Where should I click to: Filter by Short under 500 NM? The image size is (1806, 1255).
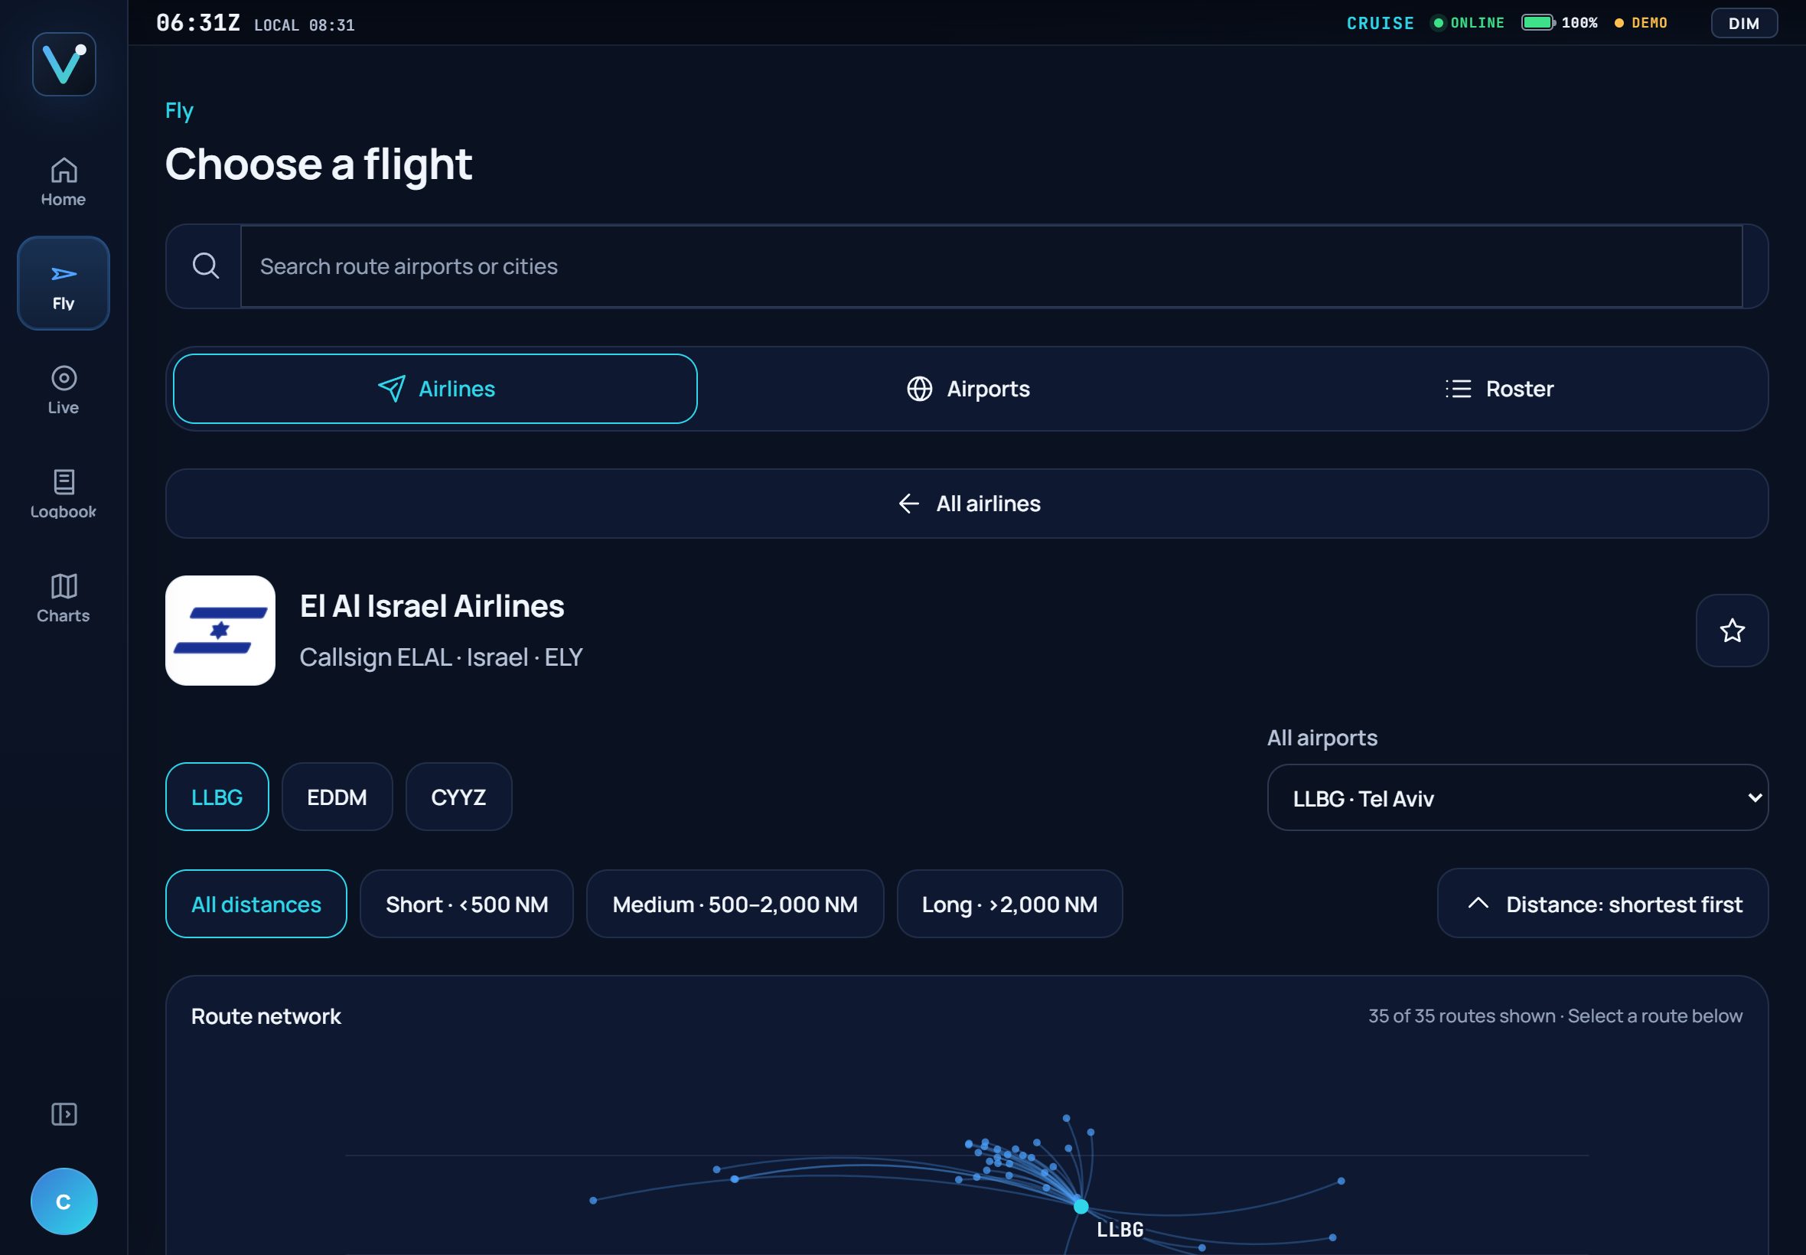point(466,904)
